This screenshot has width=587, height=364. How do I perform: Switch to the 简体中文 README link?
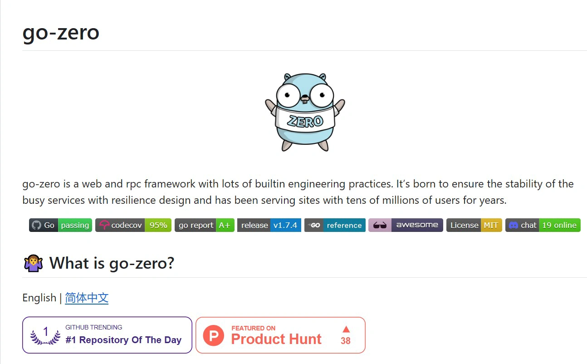[87, 298]
